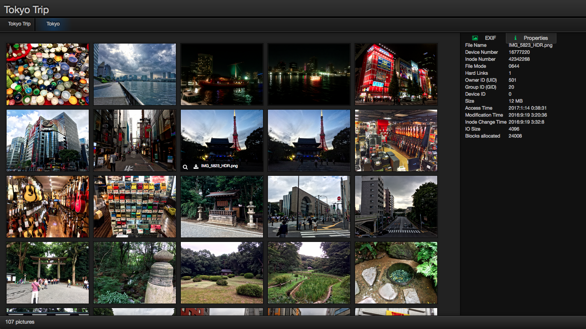Image resolution: width=586 pixels, height=329 pixels.
Task: Click the Modification Time value 2016:9:19 3:20:36
Action: 528,115
